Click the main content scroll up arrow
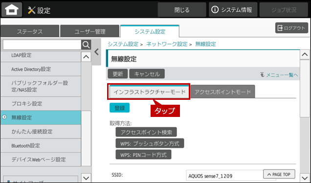Screen dimensions: 311x183 pos(305,54)
